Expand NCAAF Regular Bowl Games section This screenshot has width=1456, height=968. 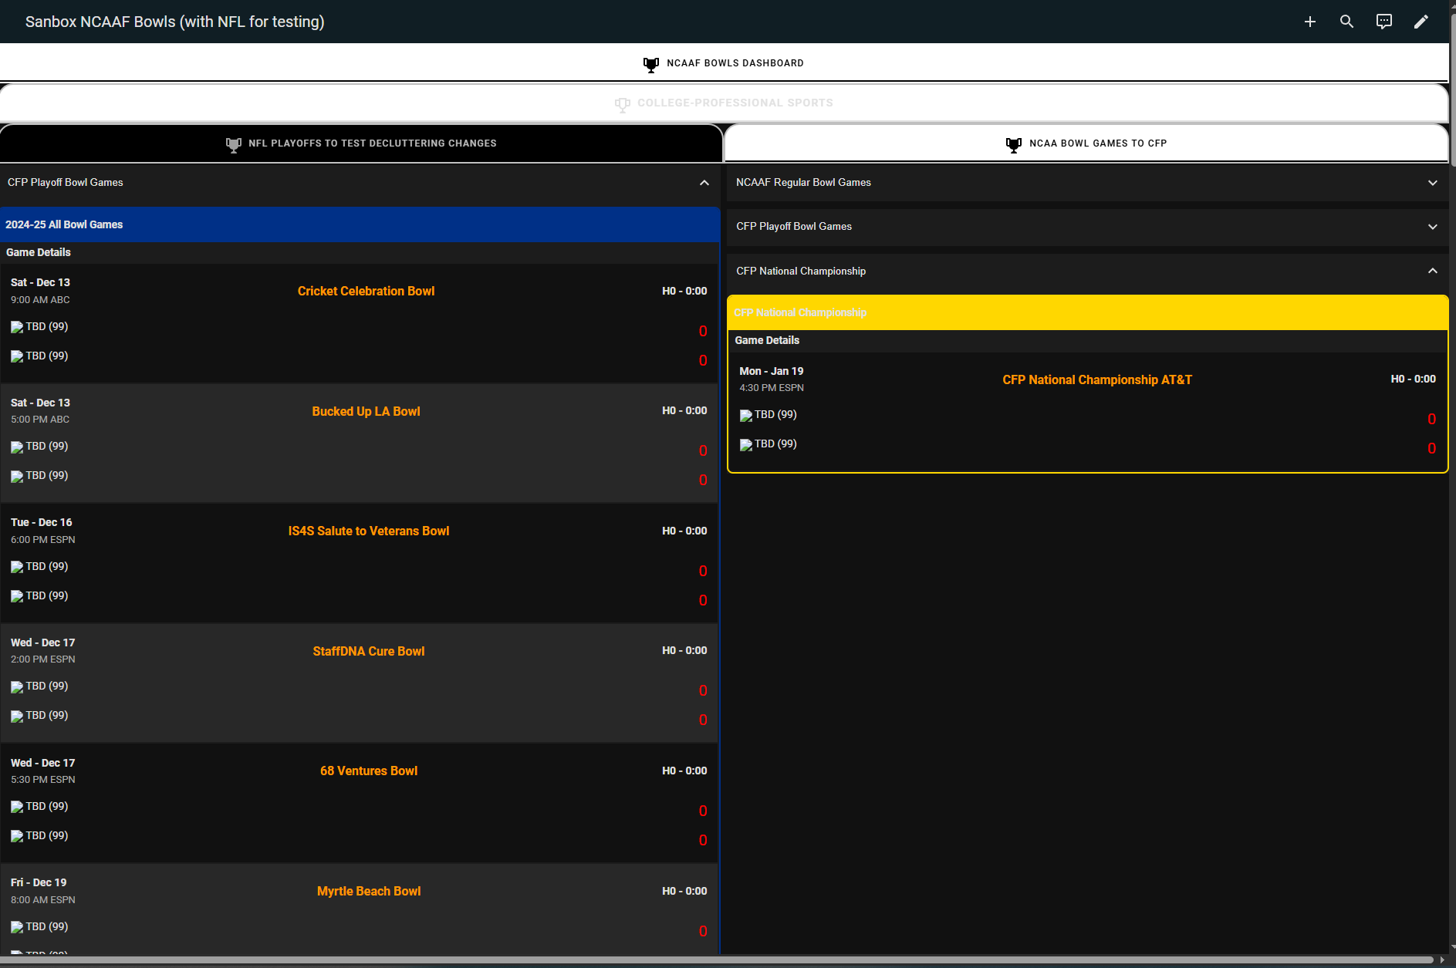pyautogui.click(x=1432, y=183)
